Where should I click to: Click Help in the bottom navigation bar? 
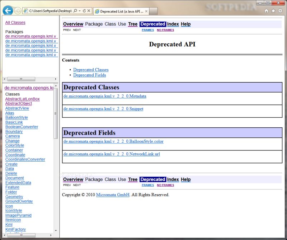click(185, 180)
